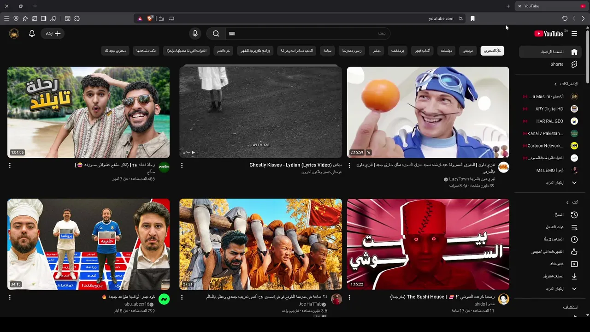The height and width of the screenshot is (332, 590).
Task: Click the Brave Rewards triangle icon
Action: (140, 18)
